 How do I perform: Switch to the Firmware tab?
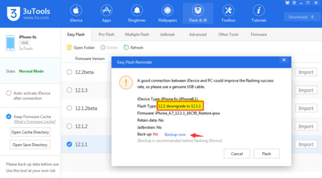[259, 35]
